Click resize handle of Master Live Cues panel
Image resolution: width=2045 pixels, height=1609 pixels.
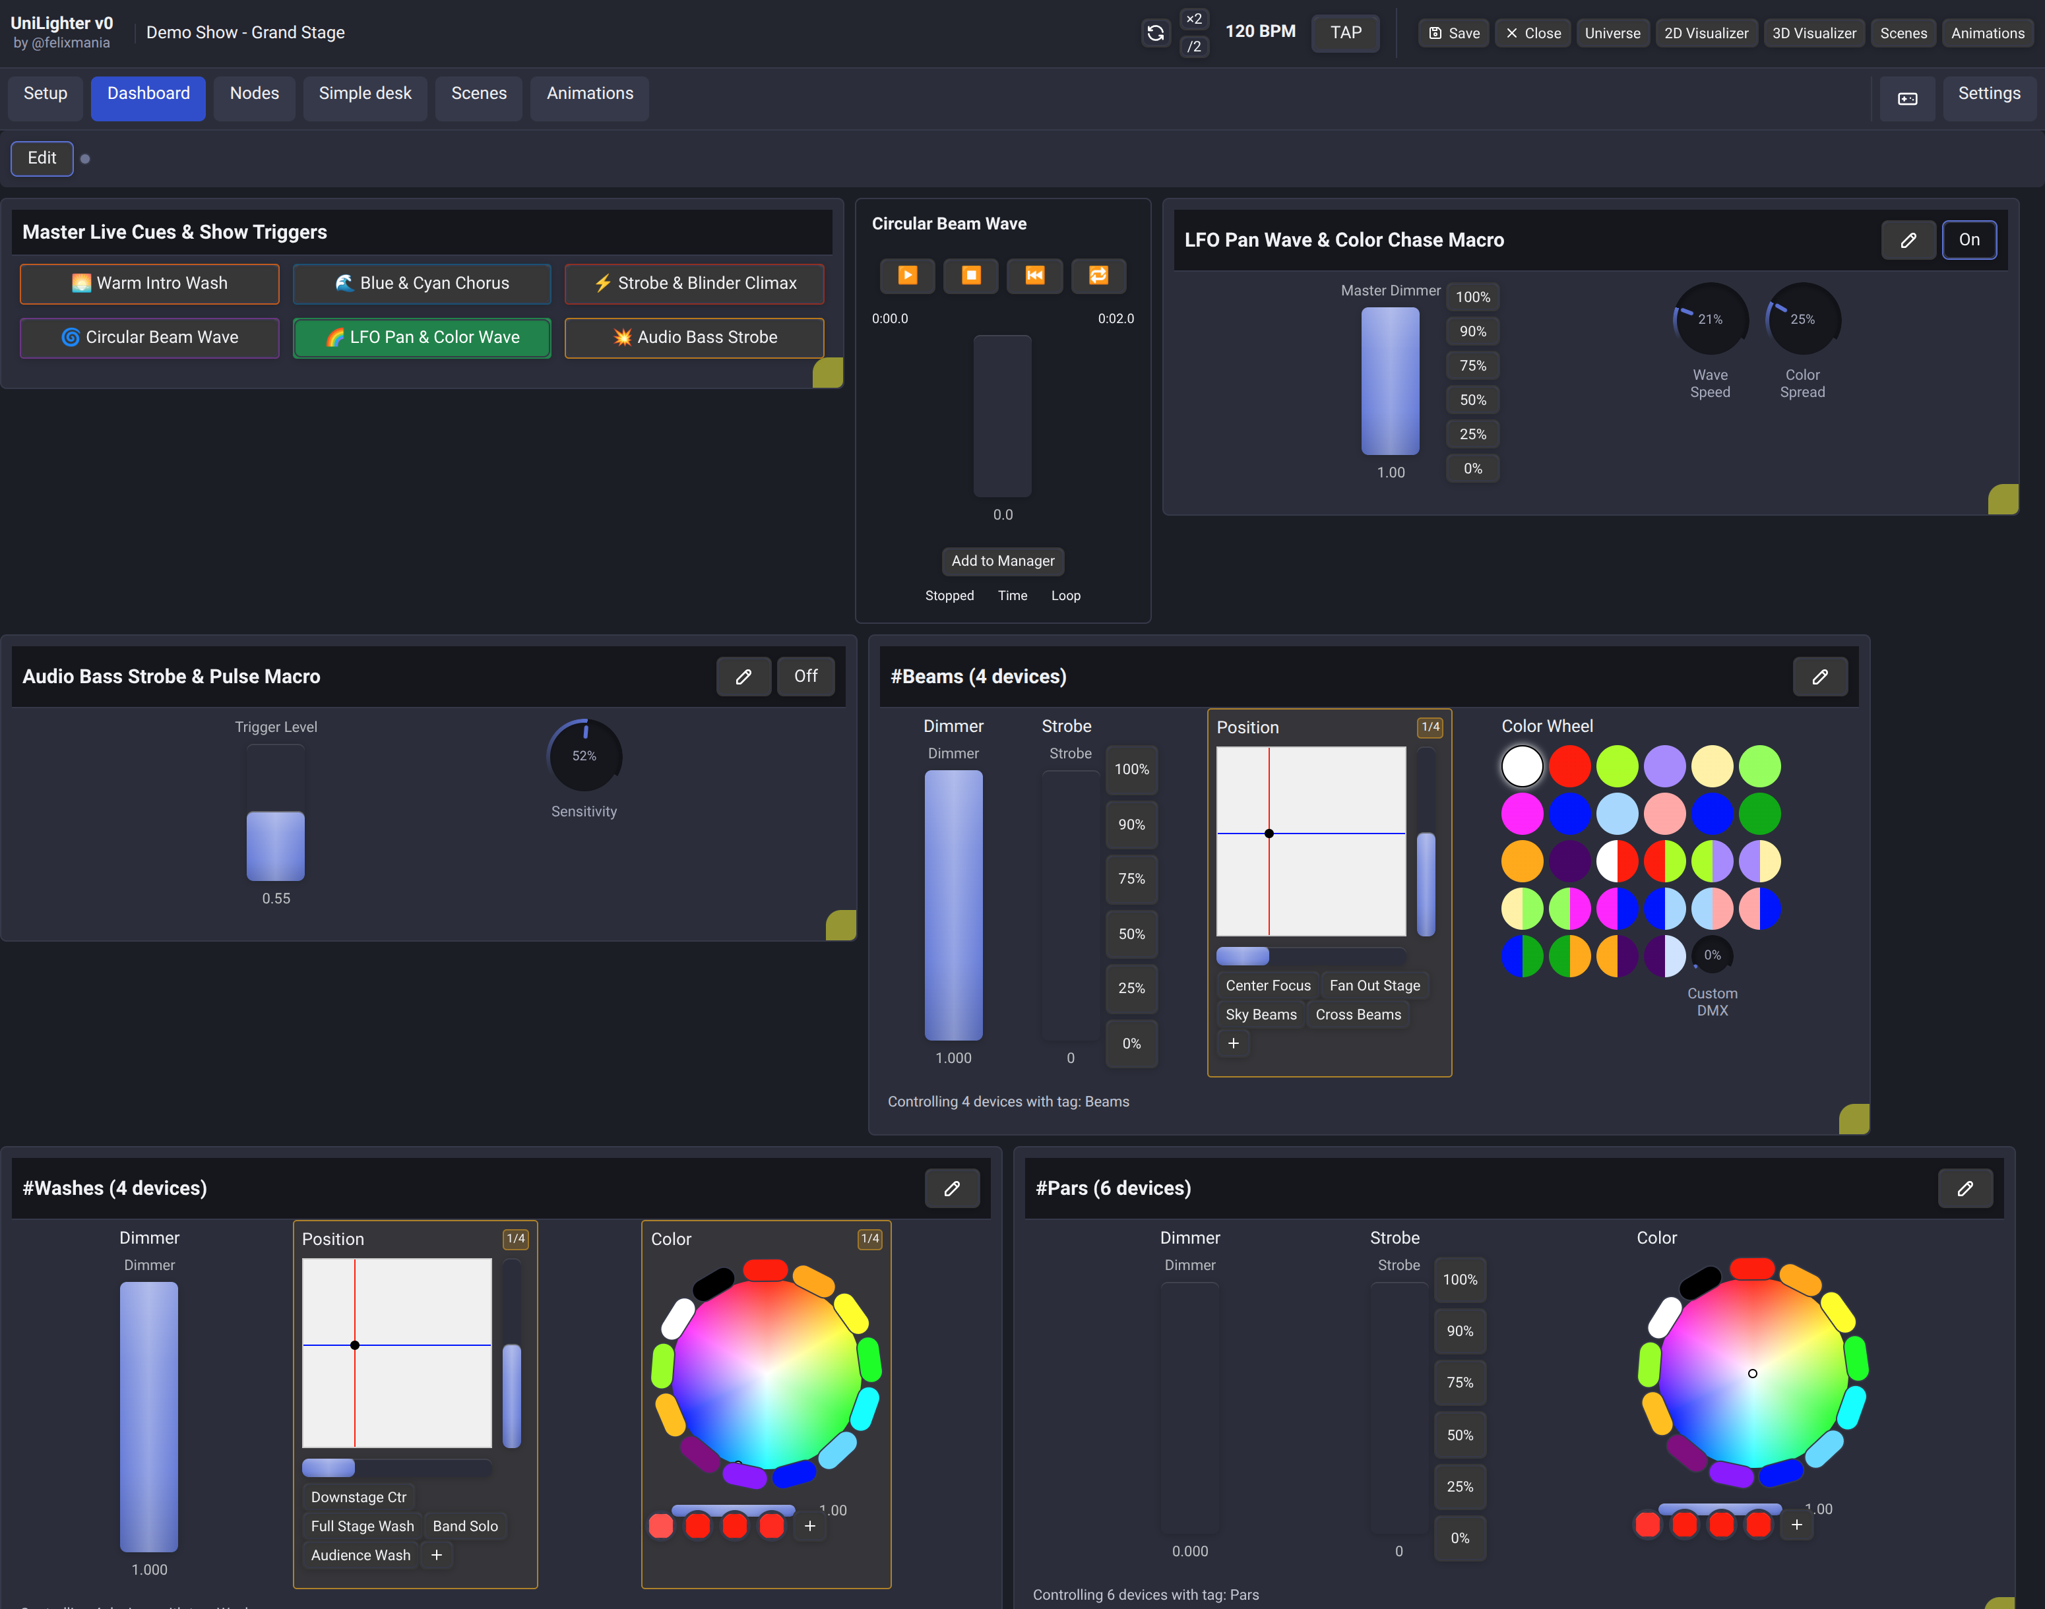(827, 373)
